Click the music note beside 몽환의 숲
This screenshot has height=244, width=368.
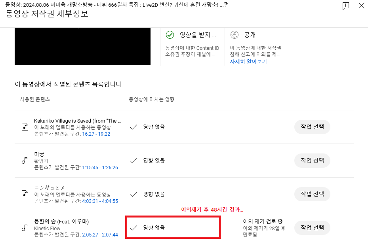point(25,228)
